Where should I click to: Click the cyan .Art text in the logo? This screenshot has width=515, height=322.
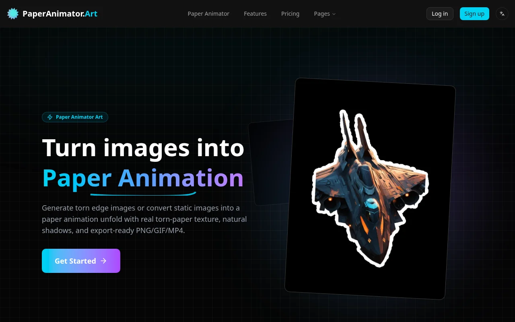tap(91, 13)
